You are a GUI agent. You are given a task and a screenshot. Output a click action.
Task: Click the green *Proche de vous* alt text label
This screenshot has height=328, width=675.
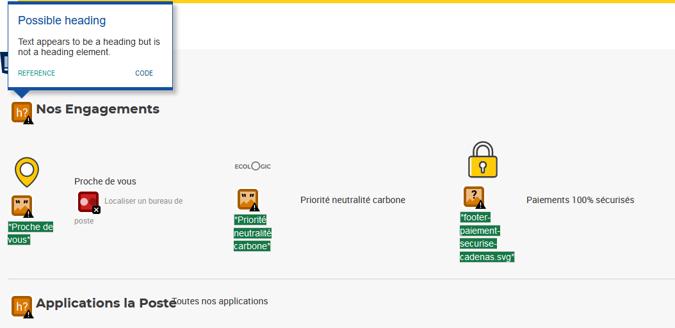pyautogui.click(x=30, y=233)
